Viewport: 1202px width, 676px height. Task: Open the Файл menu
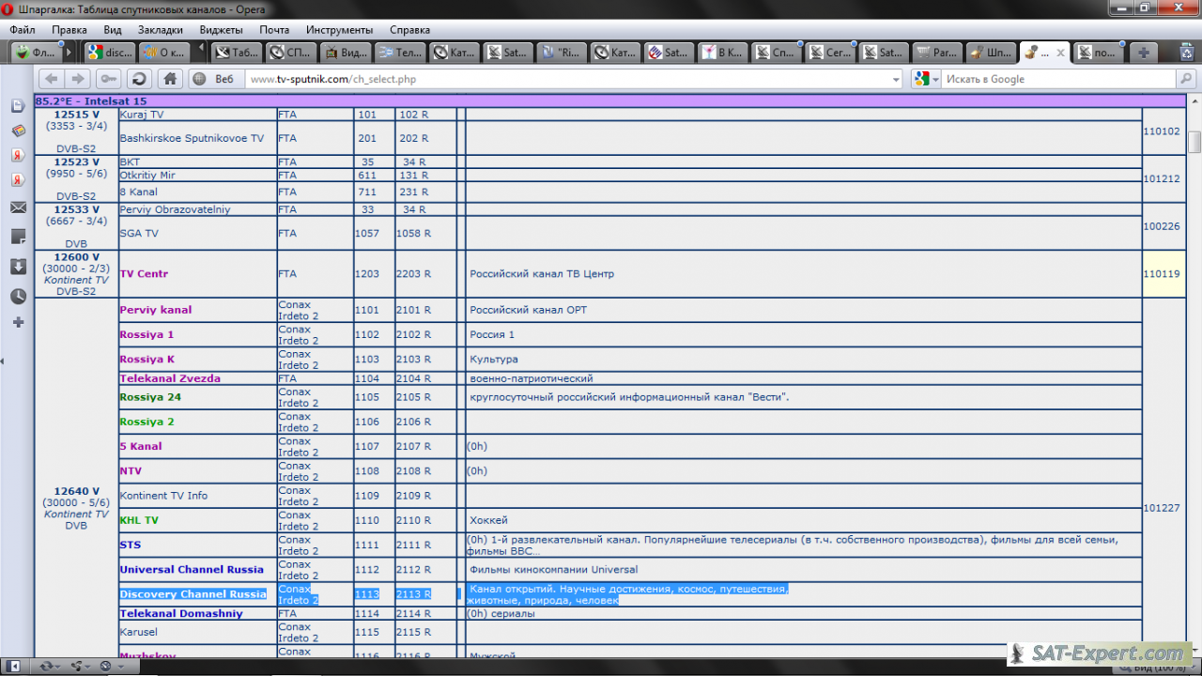[x=23, y=30]
